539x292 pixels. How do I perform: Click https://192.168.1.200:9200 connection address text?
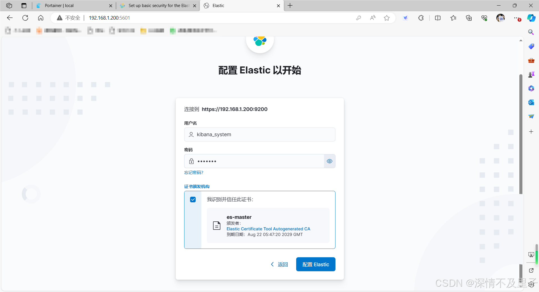(235, 109)
